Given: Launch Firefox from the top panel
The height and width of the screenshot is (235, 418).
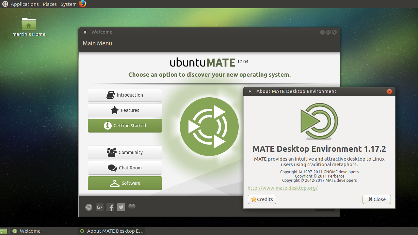Looking at the screenshot, I should click(83, 4).
